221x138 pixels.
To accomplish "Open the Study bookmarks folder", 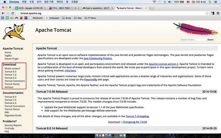I will coord(67,18).
